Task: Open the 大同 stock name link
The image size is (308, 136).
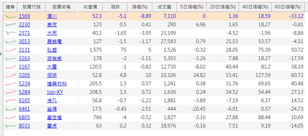Action: pos(52,33)
